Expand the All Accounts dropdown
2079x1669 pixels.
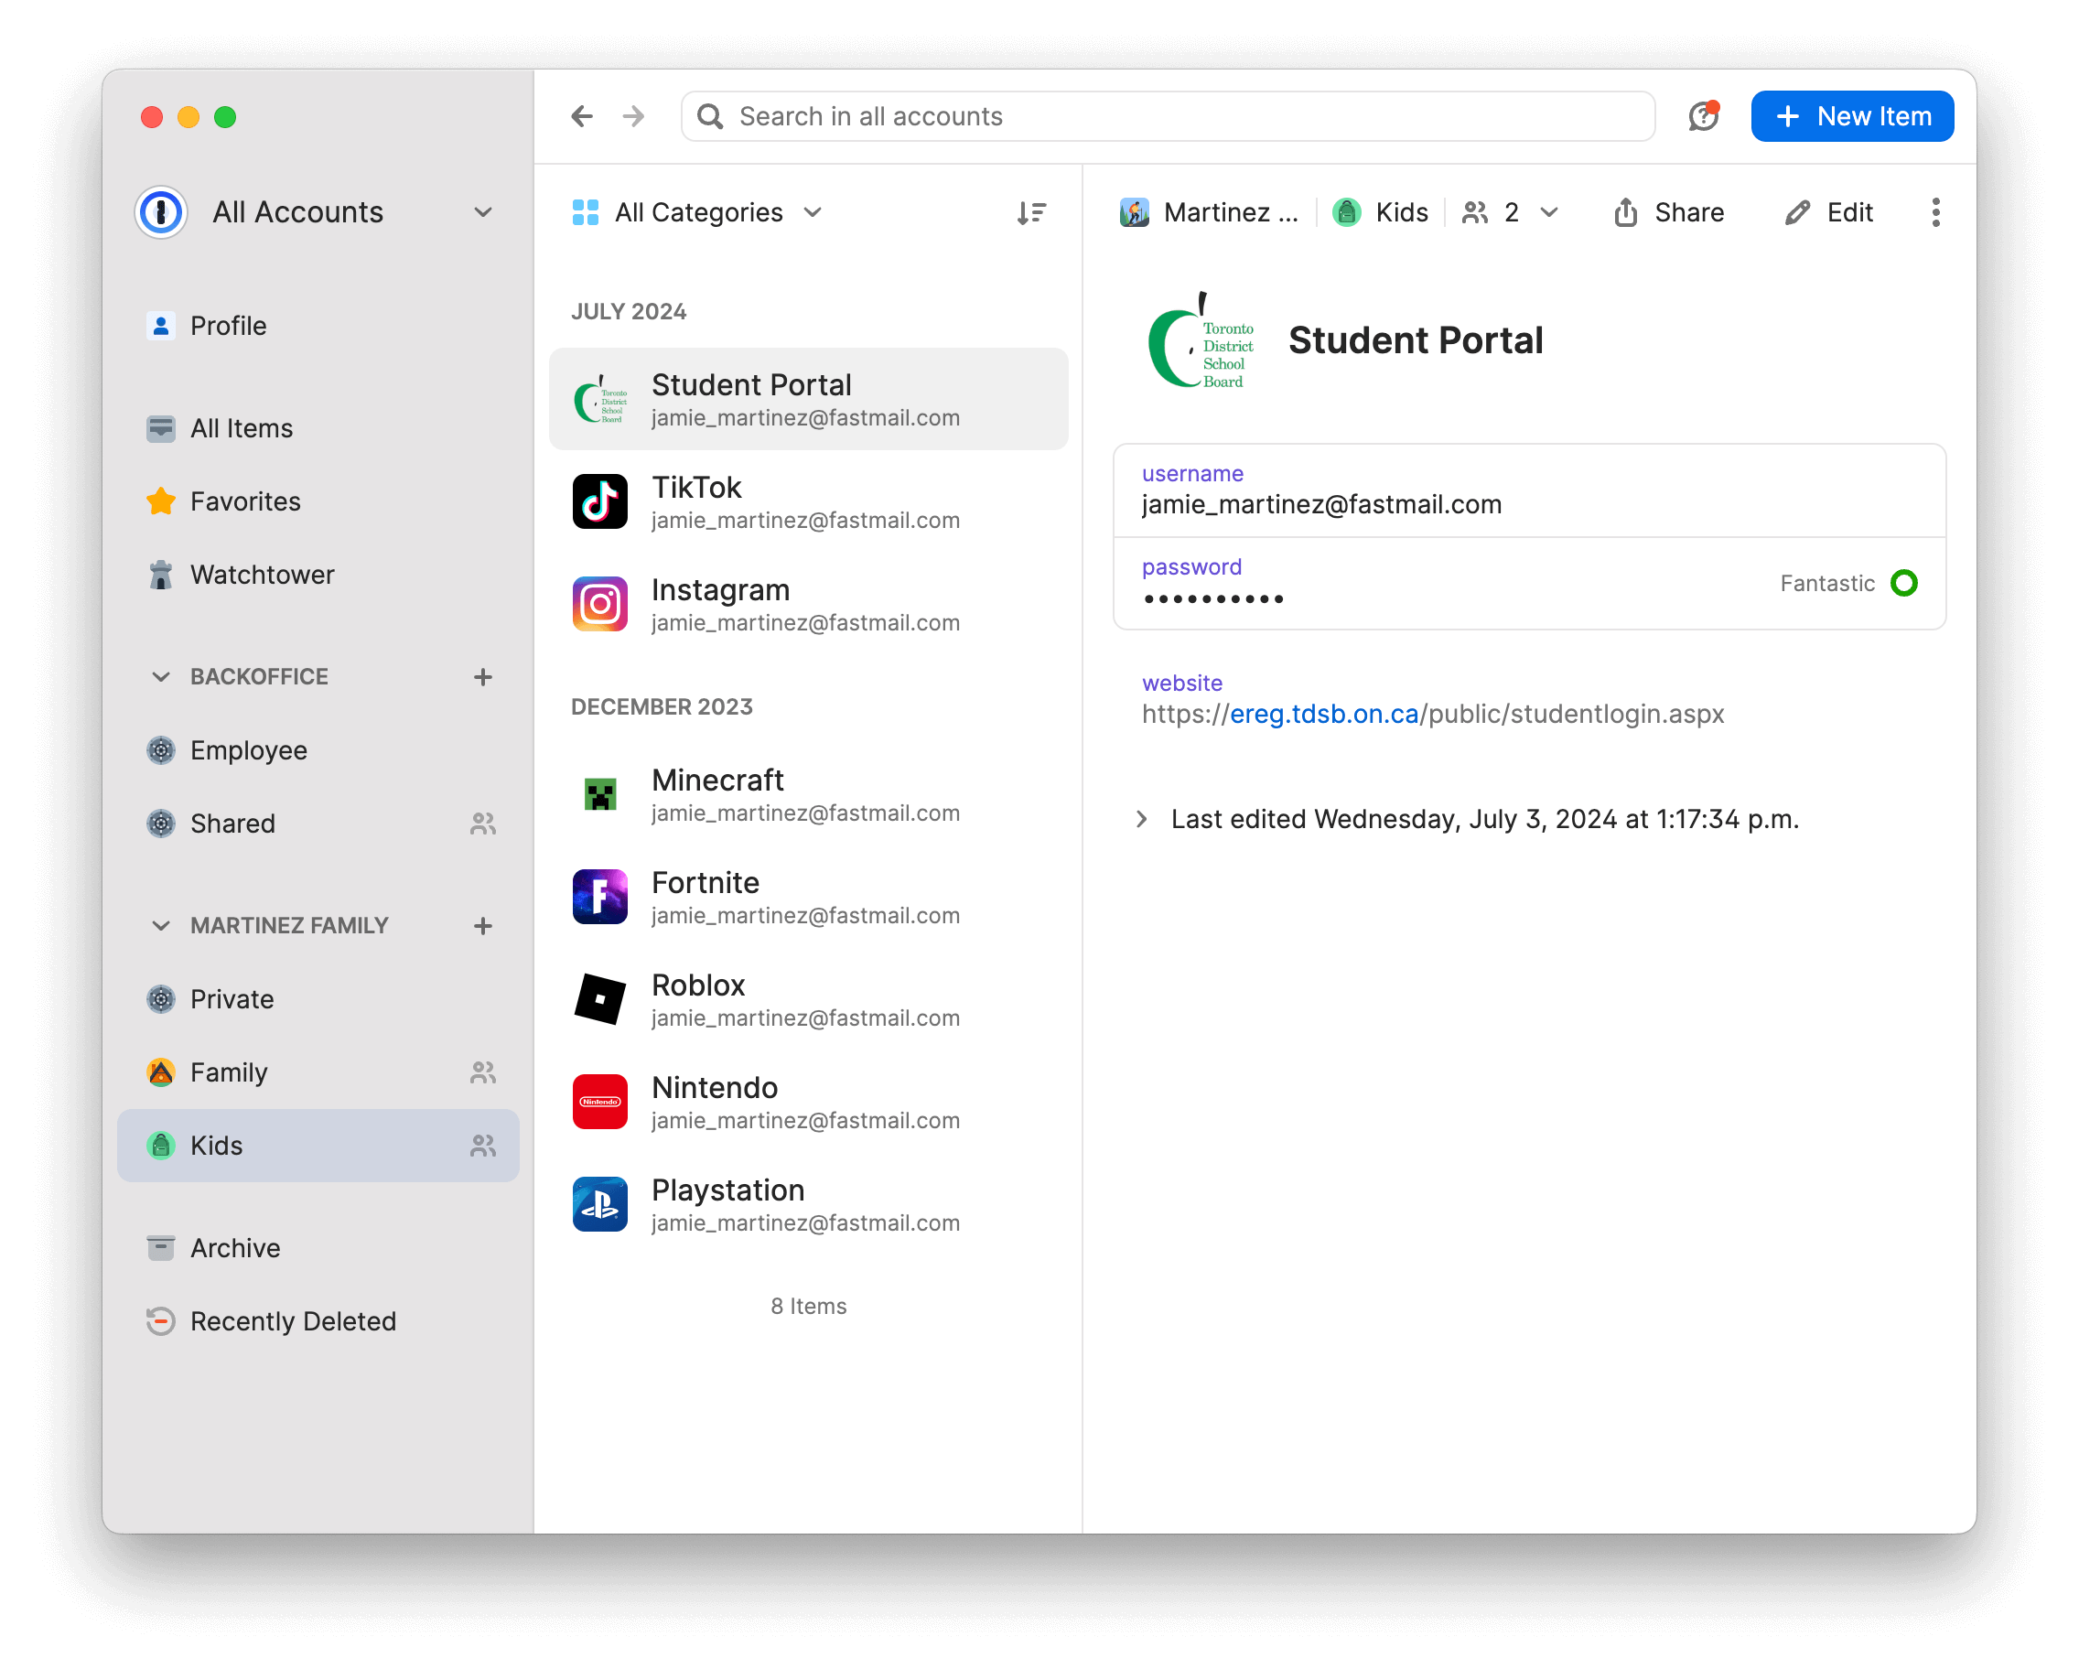[482, 212]
